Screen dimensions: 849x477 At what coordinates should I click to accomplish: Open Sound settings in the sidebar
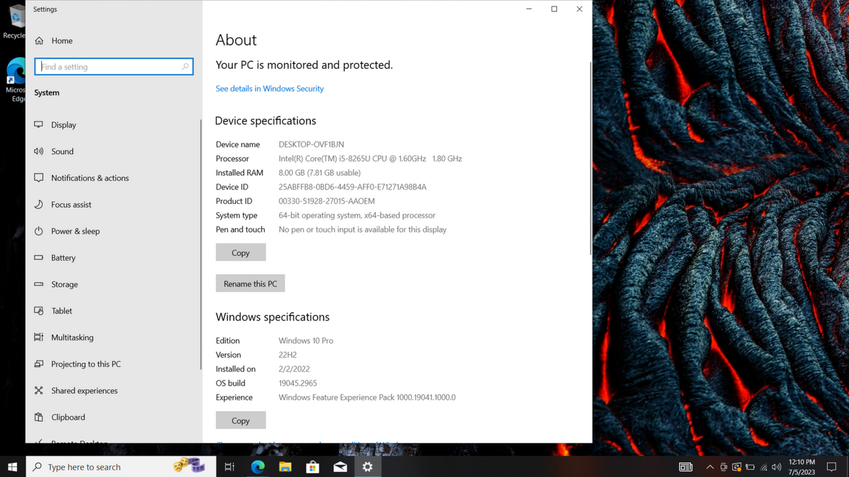pyautogui.click(x=62, y=151)
